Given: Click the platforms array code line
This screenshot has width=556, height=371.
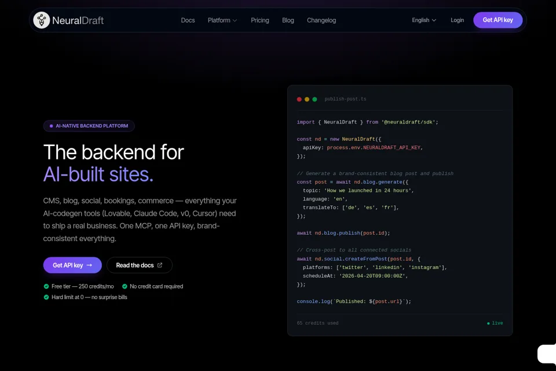Looking at the screenshot, I should point(375,267).
